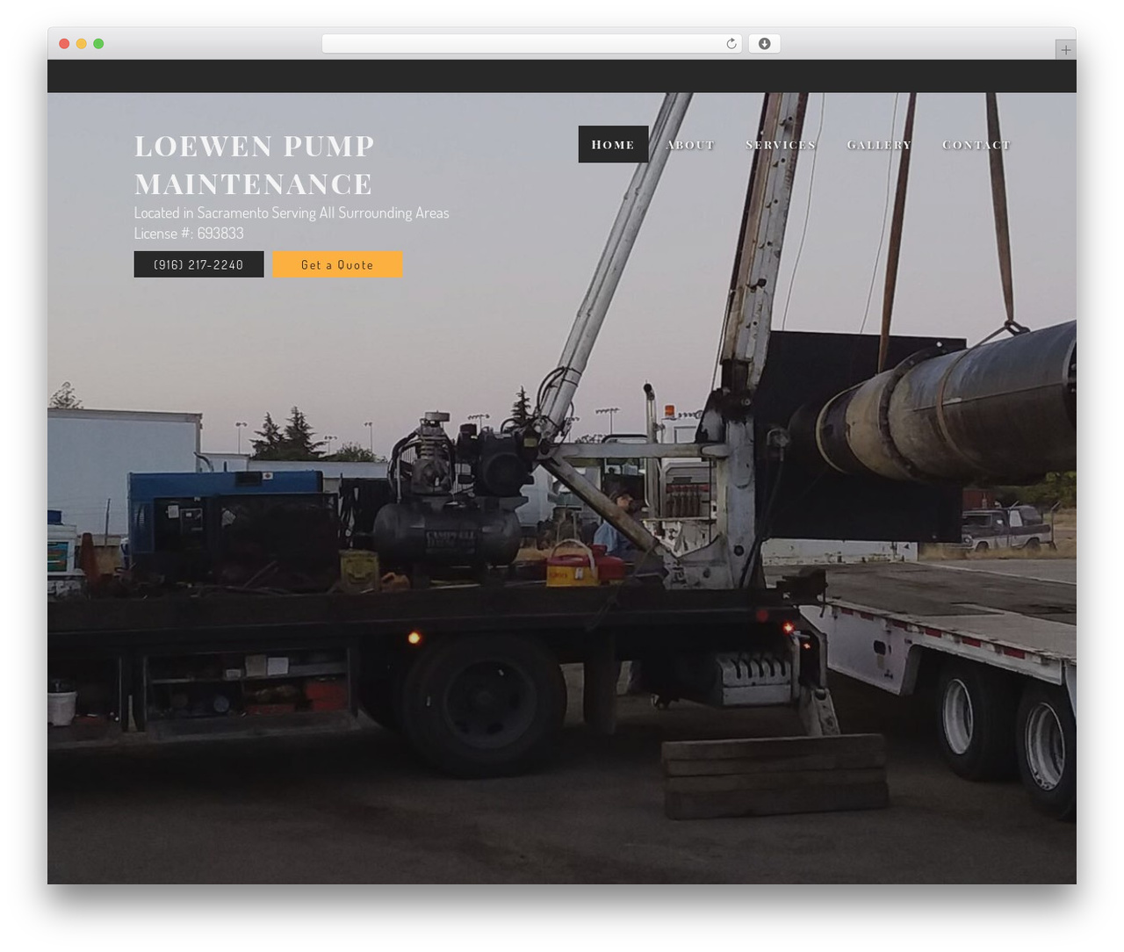Viewport: 1124px width, 952px height.
Task: Open the browser downloads icon
Action: click(x=764, y=44)
